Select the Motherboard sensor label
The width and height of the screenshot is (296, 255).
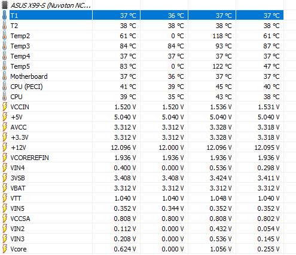point(29,76)
